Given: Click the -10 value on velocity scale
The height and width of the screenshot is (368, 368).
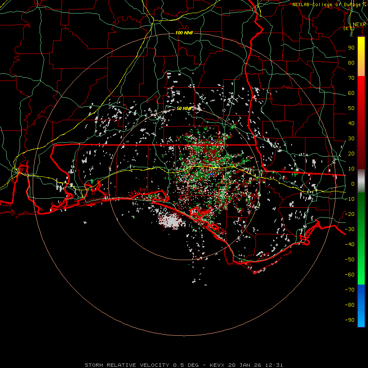Looking at the screenshot, I should (x=350, y=199).
